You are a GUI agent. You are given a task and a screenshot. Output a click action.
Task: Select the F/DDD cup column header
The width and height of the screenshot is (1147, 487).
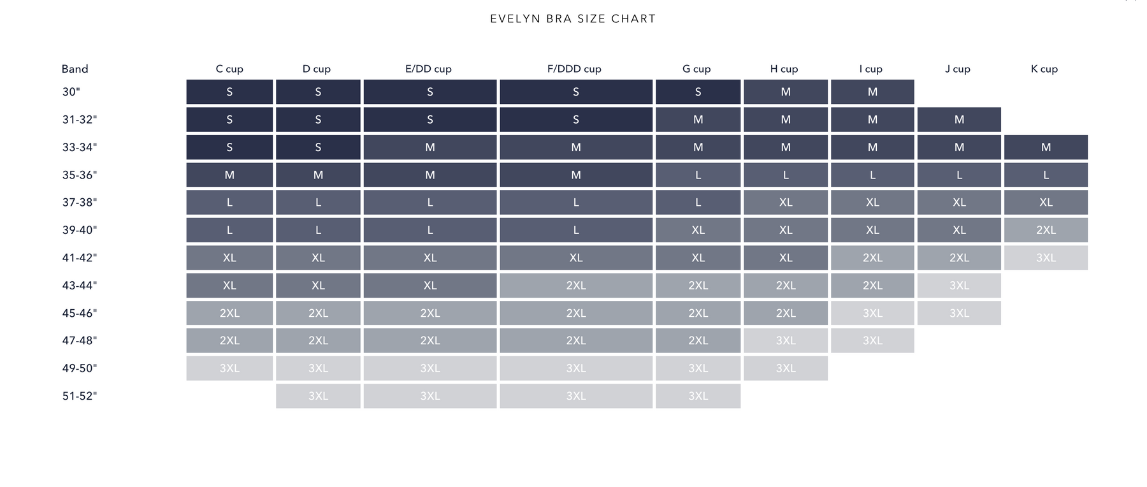click(574, 69)
